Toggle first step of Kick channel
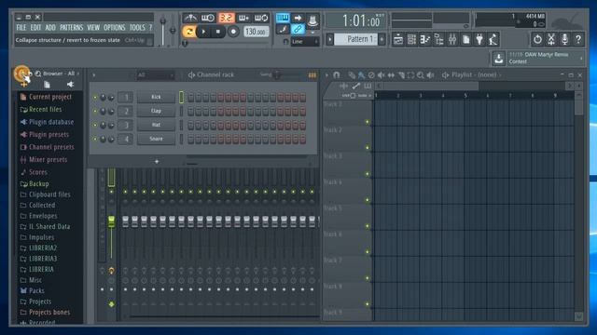Image resolution: width=597 pixels, height=335 pixels. click(x=190, y=97)
